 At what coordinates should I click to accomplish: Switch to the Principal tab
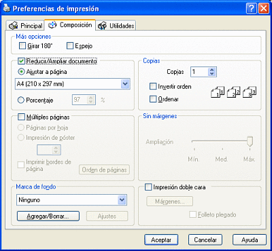[x=25, y=26]
